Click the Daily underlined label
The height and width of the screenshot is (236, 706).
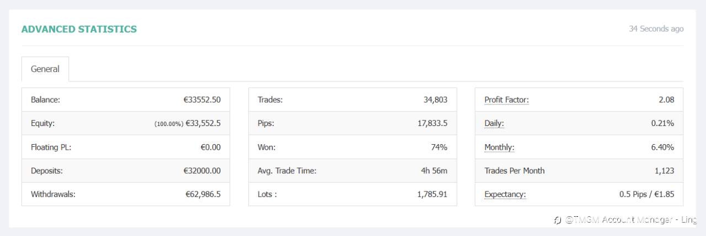click(x=494, y=124)
